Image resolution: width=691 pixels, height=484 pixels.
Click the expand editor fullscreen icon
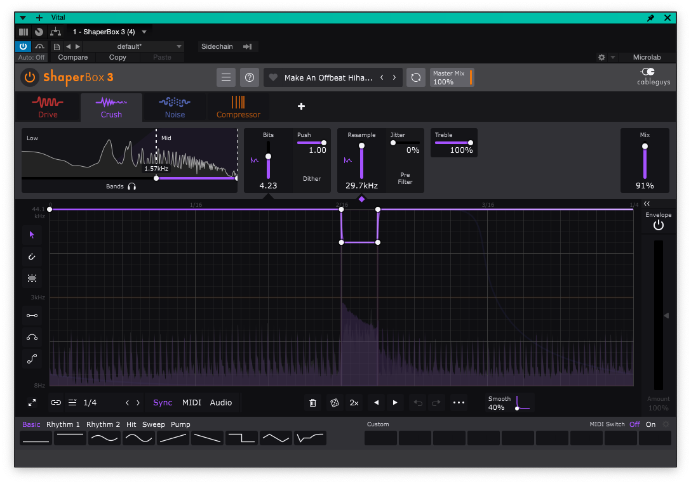[32, 403]
